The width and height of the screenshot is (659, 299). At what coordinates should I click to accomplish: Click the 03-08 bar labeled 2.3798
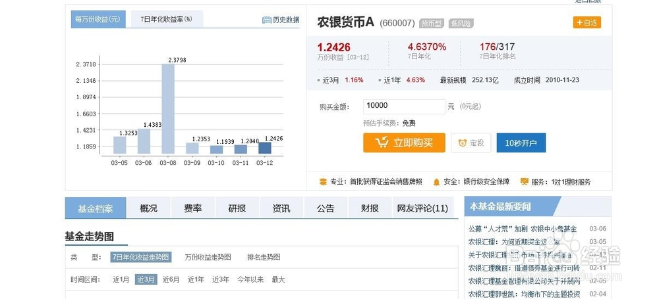[168, 108]
